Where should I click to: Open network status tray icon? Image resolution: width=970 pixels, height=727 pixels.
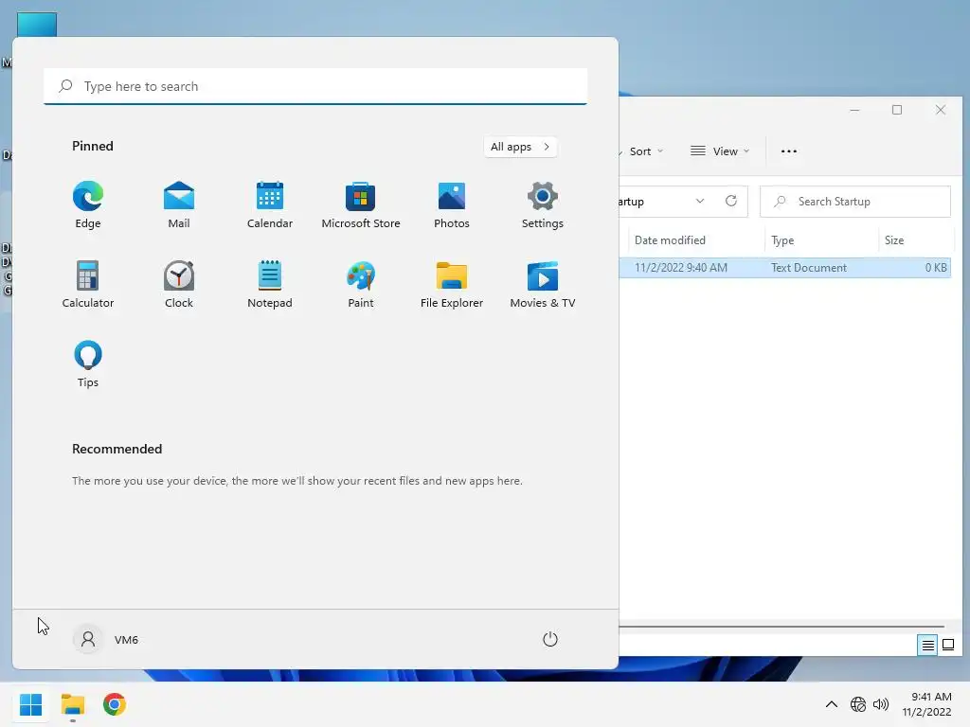click(x=858, y=704)
